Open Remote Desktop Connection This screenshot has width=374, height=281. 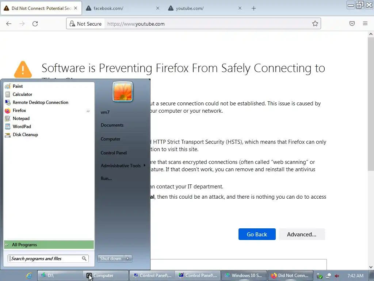tap(49, 102)
